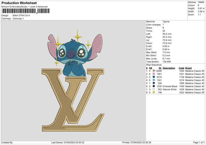This screenshot has height=145, width=206.
Task: Click the 'N#' column header
Action: (x=151, y=68)
